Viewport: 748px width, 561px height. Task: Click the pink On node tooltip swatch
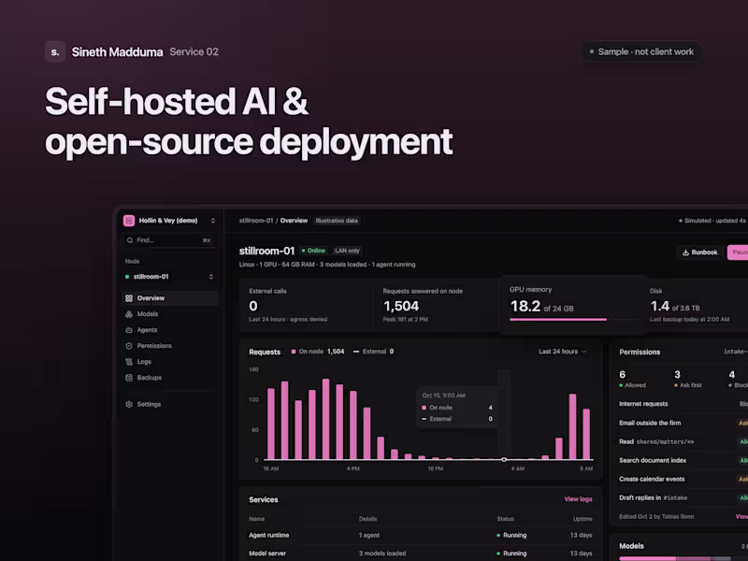tap(424, 408)
